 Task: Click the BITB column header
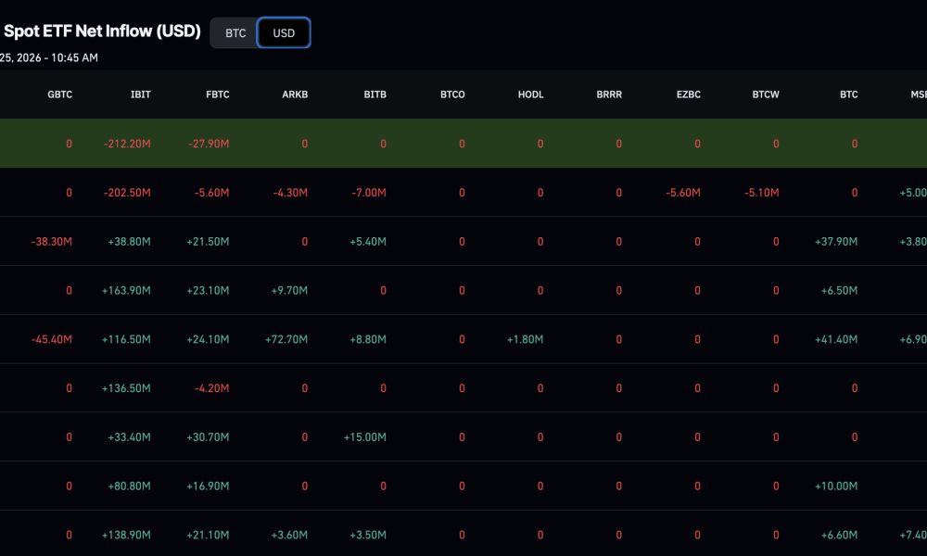click(375, 95)
